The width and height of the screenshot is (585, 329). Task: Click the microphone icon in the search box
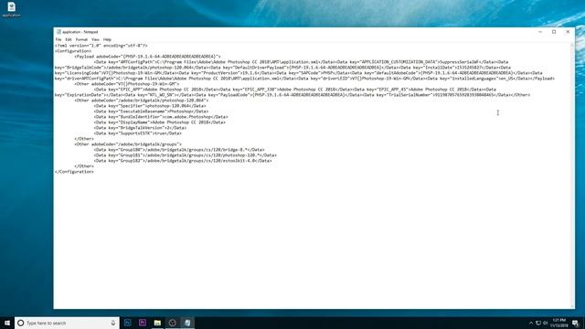tap(113, 323)
